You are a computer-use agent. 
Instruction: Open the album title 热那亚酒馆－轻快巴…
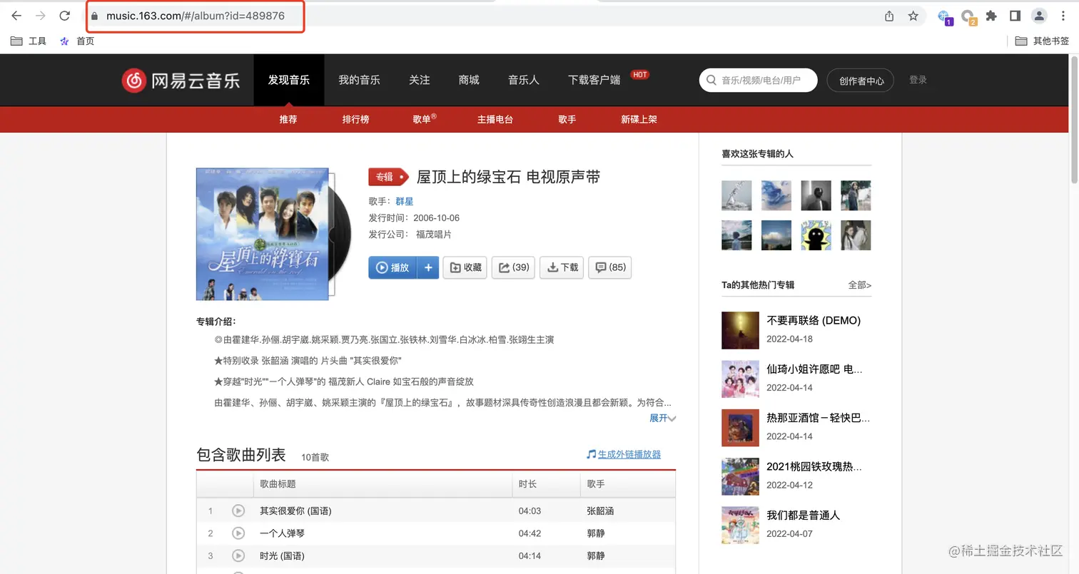pos(819,418)
